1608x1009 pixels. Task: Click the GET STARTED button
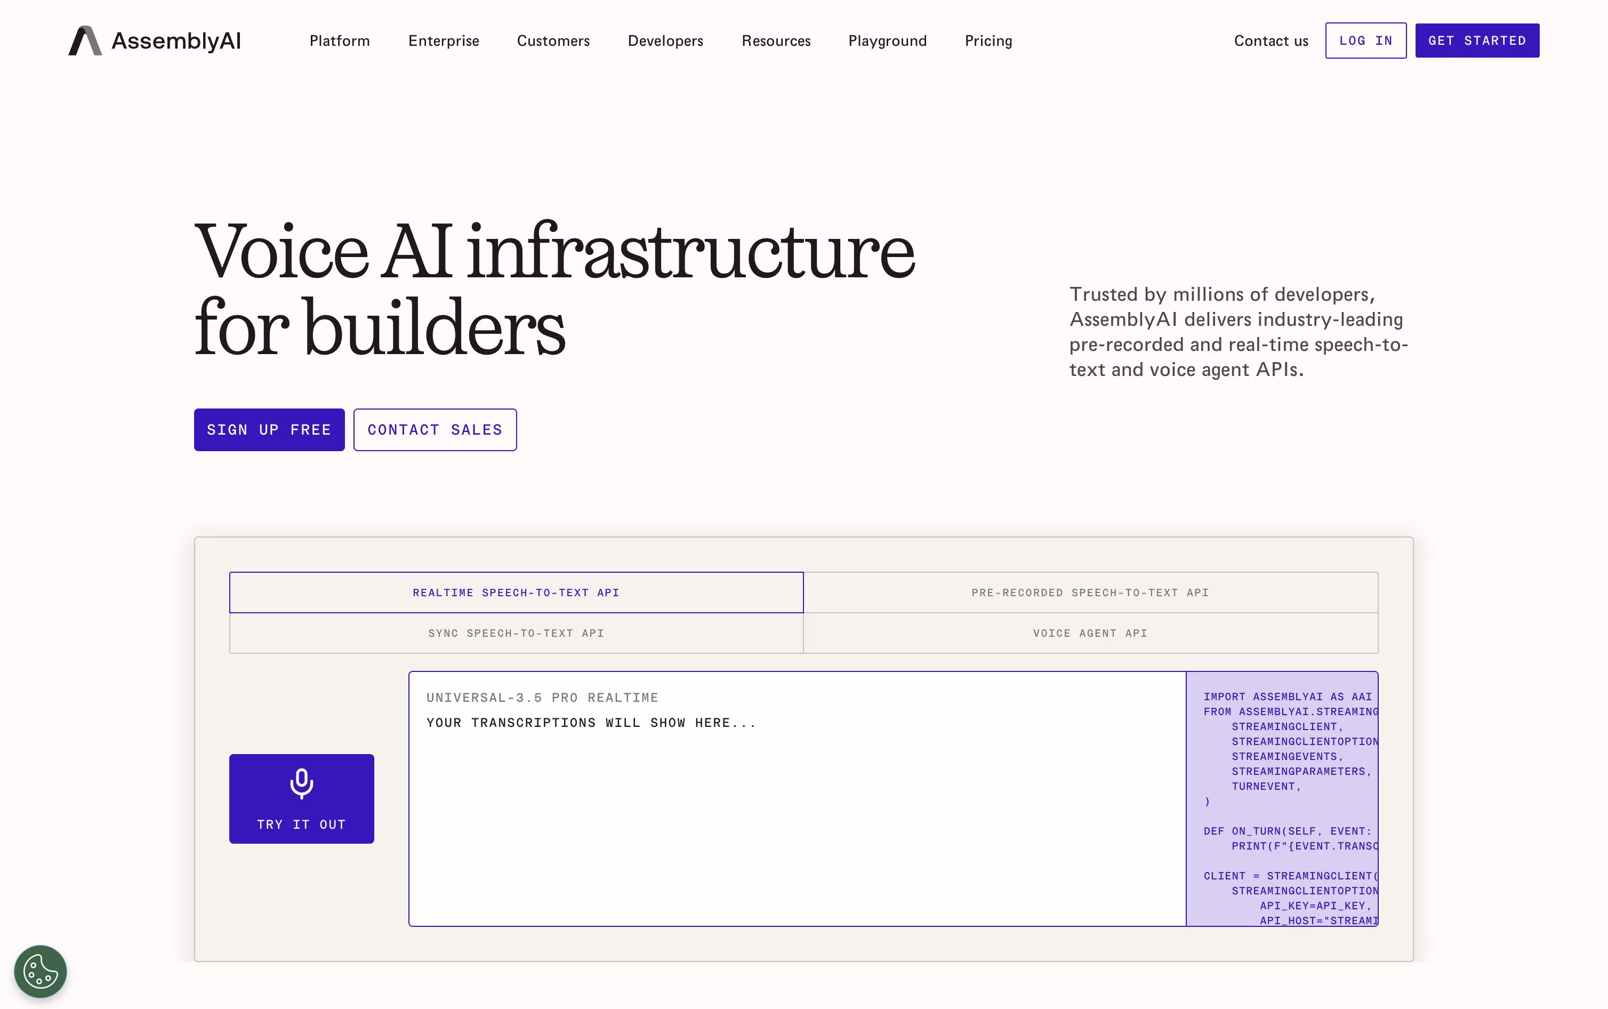[x=1477, y=41]
